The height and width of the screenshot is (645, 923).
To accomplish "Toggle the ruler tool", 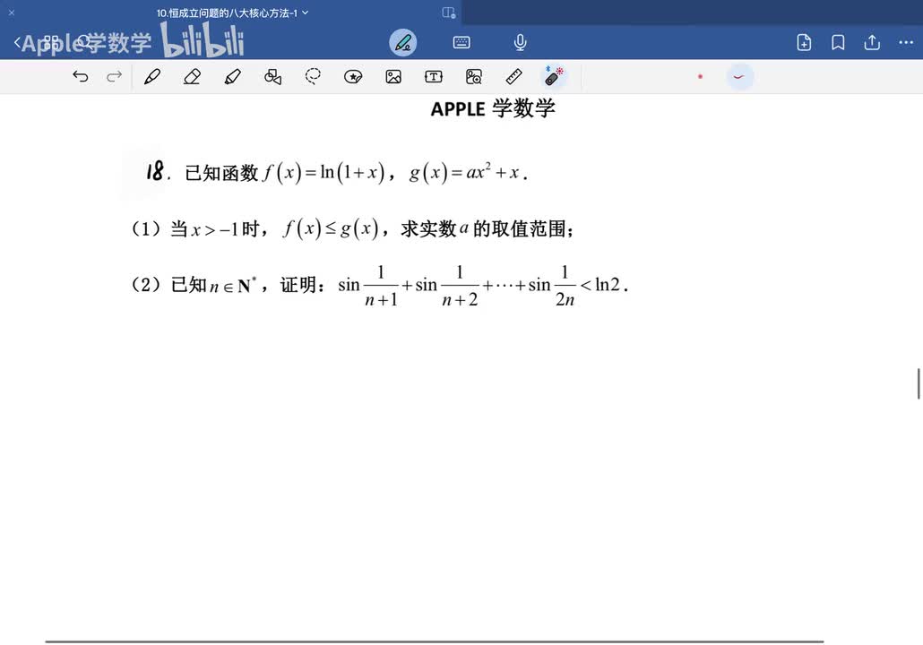I will click(x=513, y=76).
